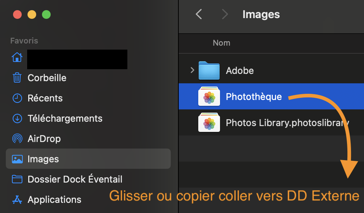Expand the Adobe folder disclosure arrow

[x=192, y=70]
